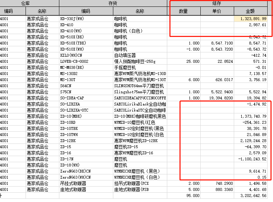Click inventory code ZeroNG63(WH)CN
This screenshot has height=202, width=273.
pos(86,177)
